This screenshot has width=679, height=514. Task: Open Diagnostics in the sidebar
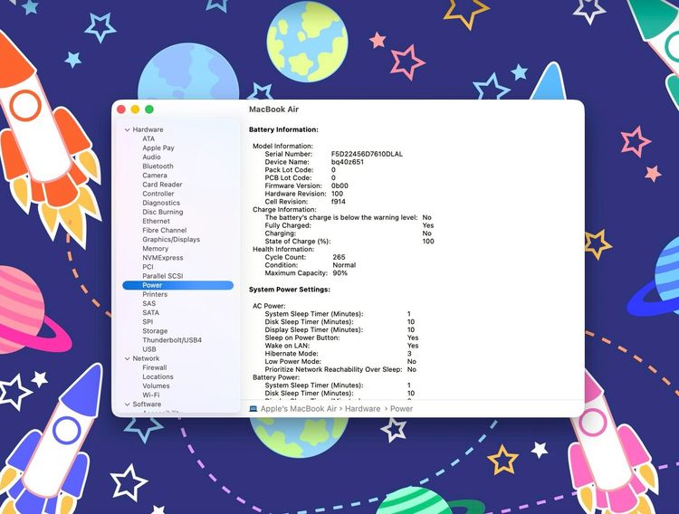161,203
